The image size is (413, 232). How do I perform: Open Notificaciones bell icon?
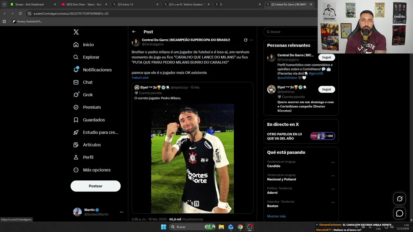point(76,70)
